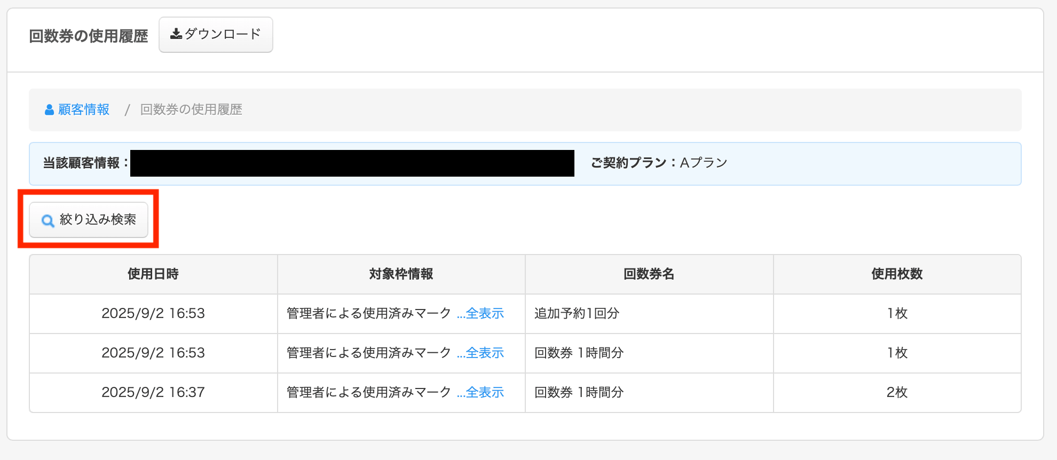Screen dimensions: 1057x460
Task: Click the 対象枠情報 column header
Action: click(x=401, y=274)
